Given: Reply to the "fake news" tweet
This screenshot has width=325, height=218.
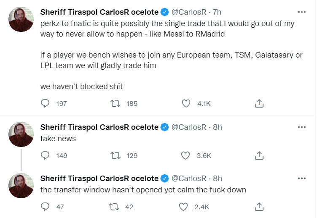Looking at the screenshot, I should [x=46, y=155].
